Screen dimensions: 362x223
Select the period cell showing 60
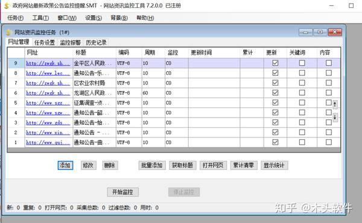(x=153, y=93)
